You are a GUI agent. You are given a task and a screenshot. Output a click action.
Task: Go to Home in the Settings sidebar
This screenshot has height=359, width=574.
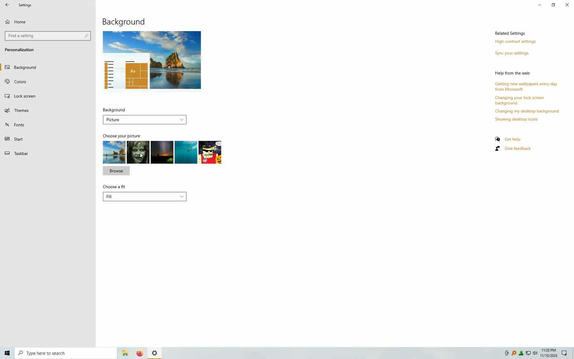point(20,22)
